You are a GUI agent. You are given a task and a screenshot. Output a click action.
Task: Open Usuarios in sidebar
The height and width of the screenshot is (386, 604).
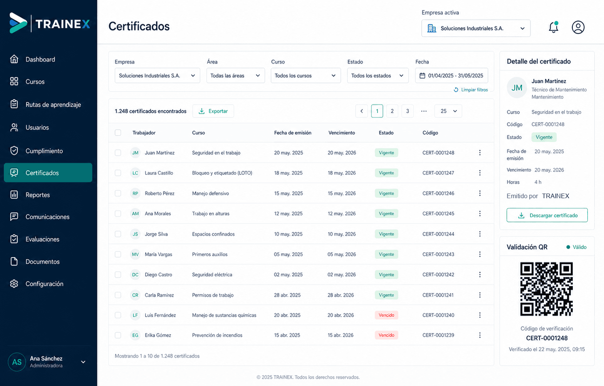48,127
